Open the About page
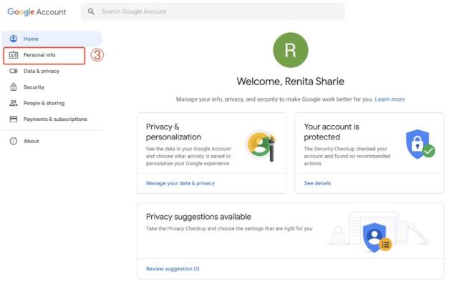The image size is (449, 284). 32,141
